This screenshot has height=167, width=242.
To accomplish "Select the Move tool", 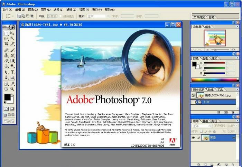I will coord(12,33).
